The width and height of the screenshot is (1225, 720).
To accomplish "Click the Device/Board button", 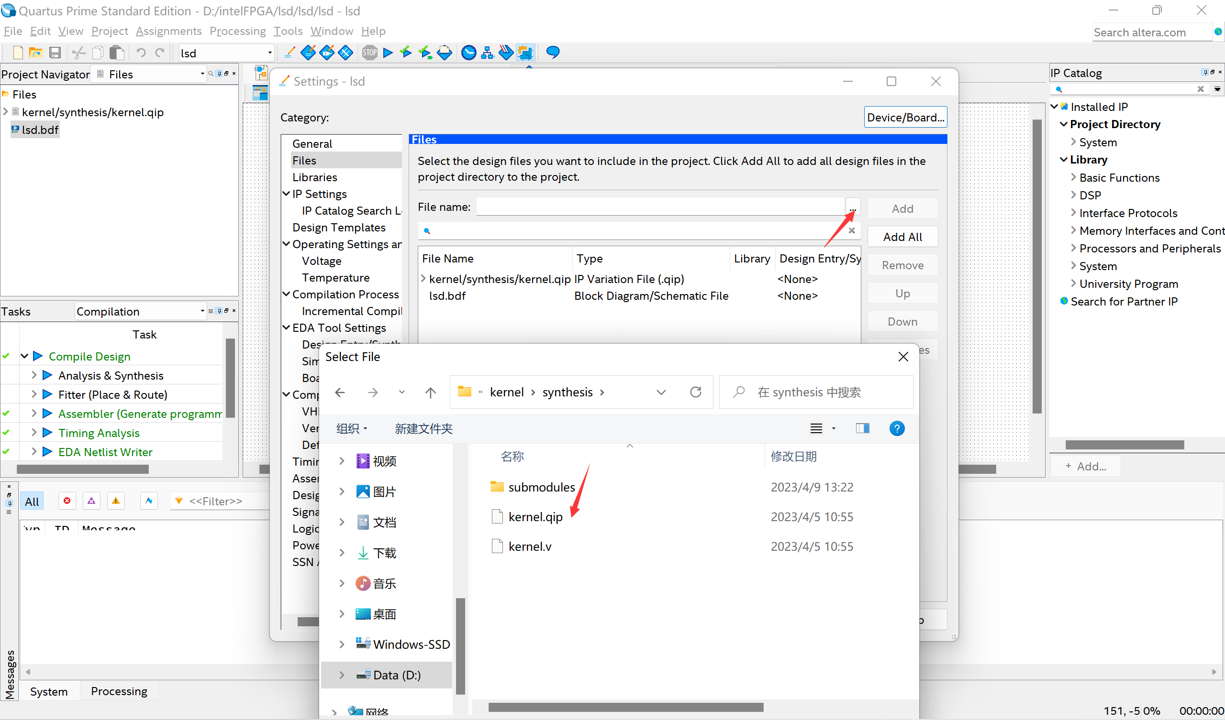I will (905, 117).
